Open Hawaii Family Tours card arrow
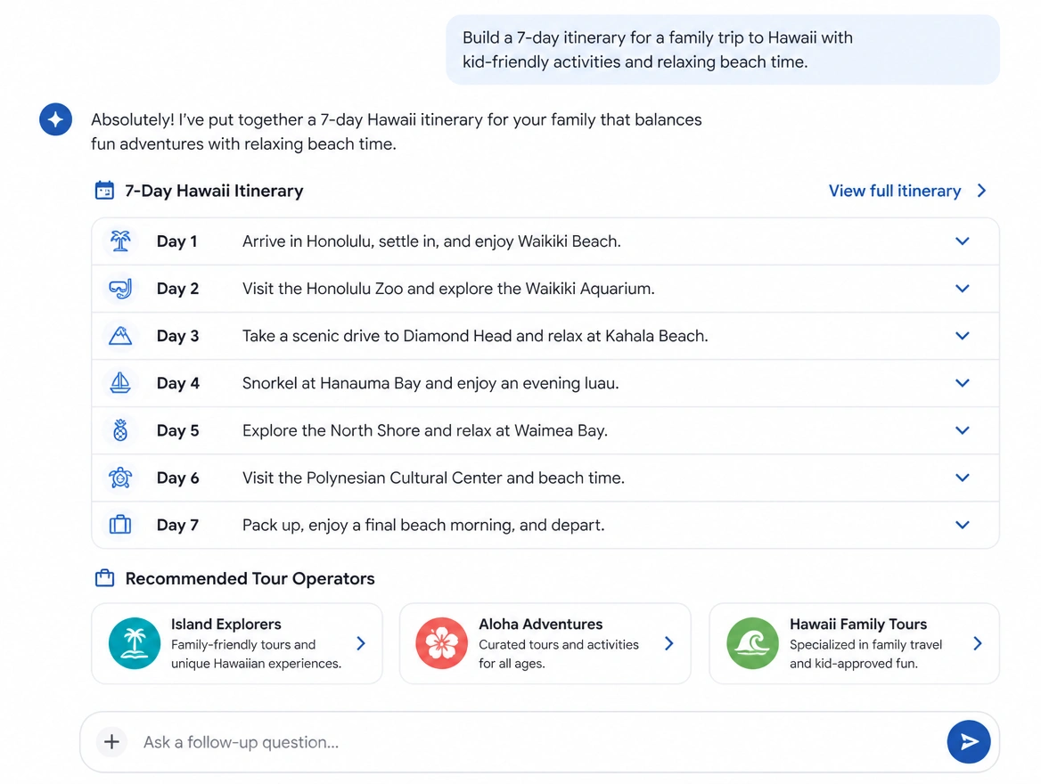The height and width of the screenshot is (784, 1041). (977, 643)
